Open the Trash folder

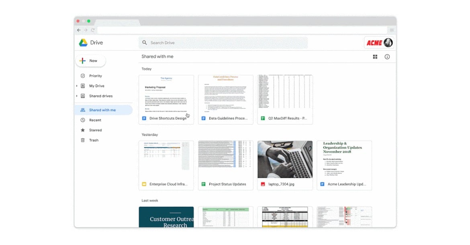(x=94, y=140)
